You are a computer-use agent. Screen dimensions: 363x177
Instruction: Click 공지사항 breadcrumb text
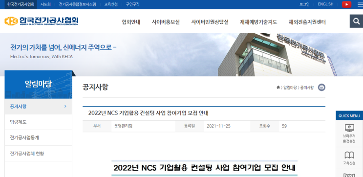307,88
